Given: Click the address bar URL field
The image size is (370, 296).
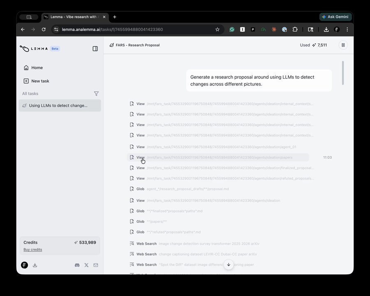Looking at the screenshot, I should (x=137, y=30).
